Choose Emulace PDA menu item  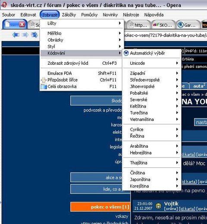point(82,73)
